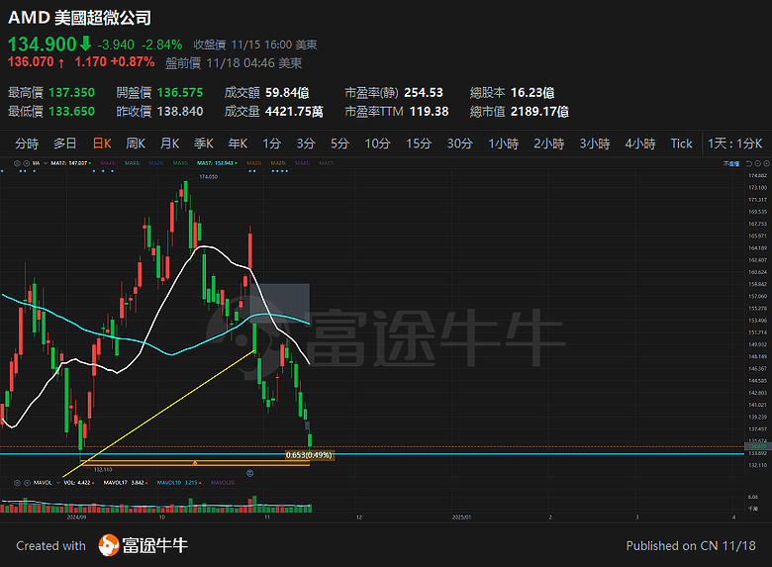Toggle the MAVOL17 3.842 label
The width and height of the screenshot is (772, 567).
(x=125, y=483)
